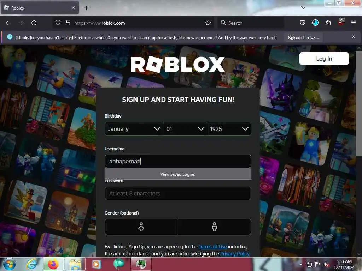The width and height of the screenshot is (362, 271).
Task: Click the Firefox taskbar icon
Action: (53, 264)
